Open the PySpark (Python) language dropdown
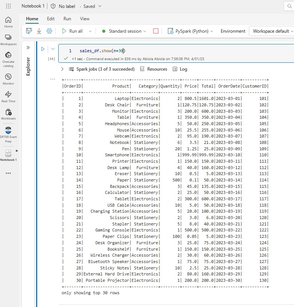The width and height of the screenshot is (294, 307). click(x=190, y=31)
